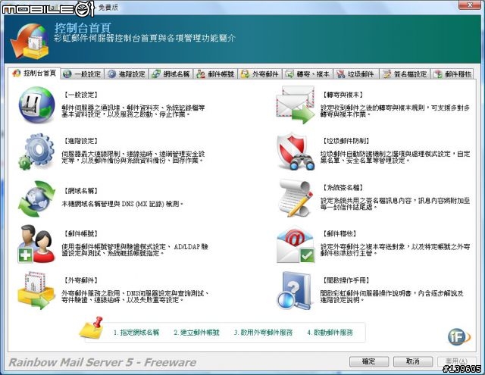
Task: Switch to the 郵件稽核 tab
Action: [x=452, y=74]
